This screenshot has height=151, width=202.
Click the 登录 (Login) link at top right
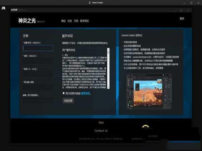click(x=182, y=19)
